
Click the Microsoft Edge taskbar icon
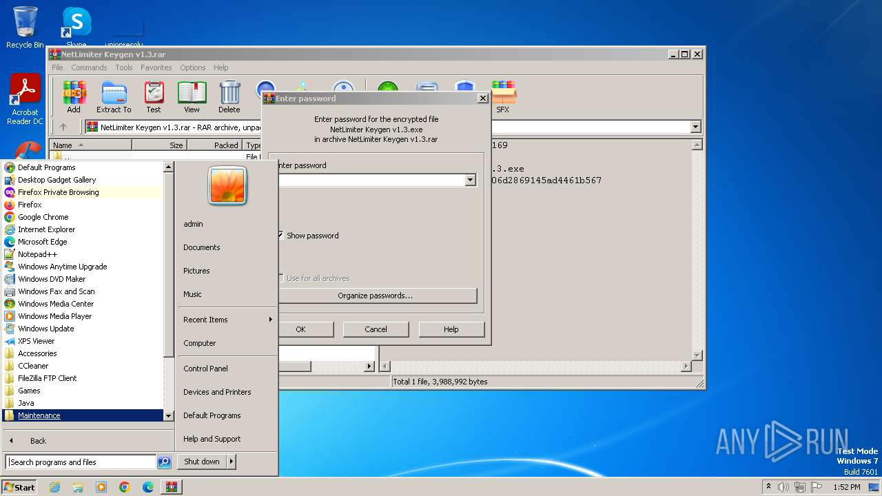pos(148,487)
